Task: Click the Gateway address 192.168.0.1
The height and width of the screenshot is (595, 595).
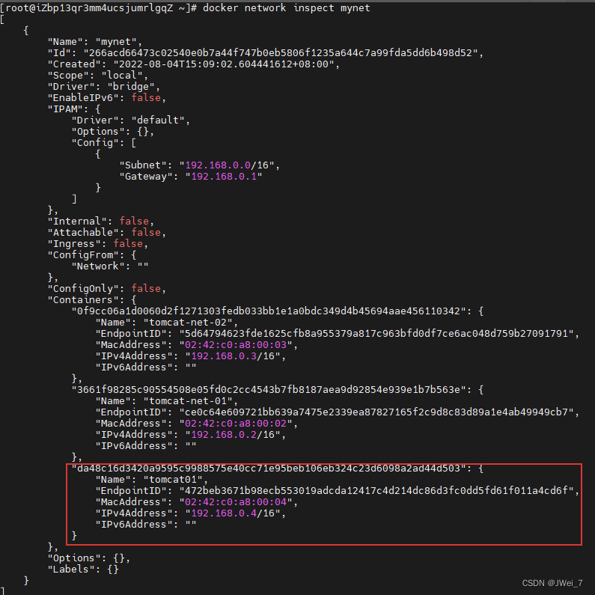Action: [x=224, y=177]
